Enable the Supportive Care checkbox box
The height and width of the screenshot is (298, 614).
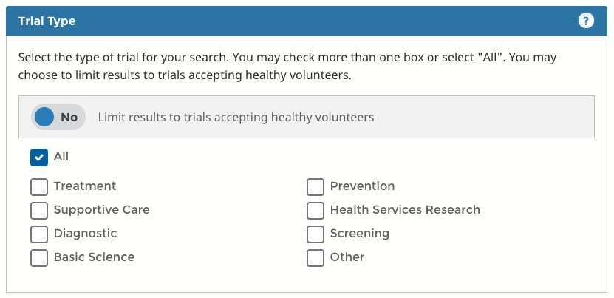39,210
